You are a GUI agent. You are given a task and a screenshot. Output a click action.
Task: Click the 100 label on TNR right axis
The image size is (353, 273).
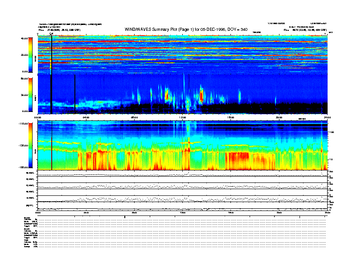pyautogui.click(x=331, y=132)
